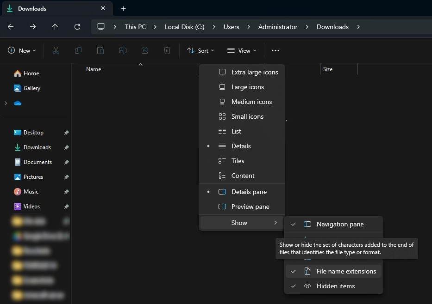This screenshot has height=304, width=432.
Task: Open the See more toolbar button
Action: point(275,51)
